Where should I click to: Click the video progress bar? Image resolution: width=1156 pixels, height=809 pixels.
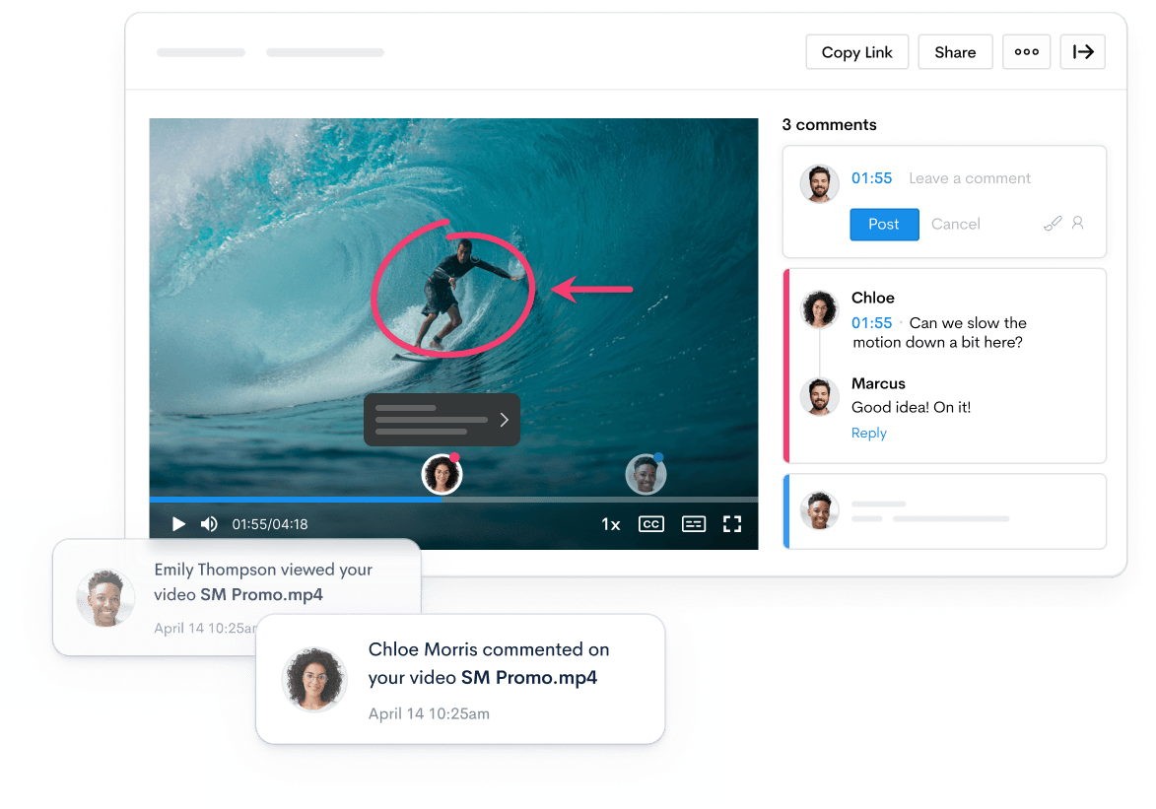pyautogui.click(x=591, y=500)
